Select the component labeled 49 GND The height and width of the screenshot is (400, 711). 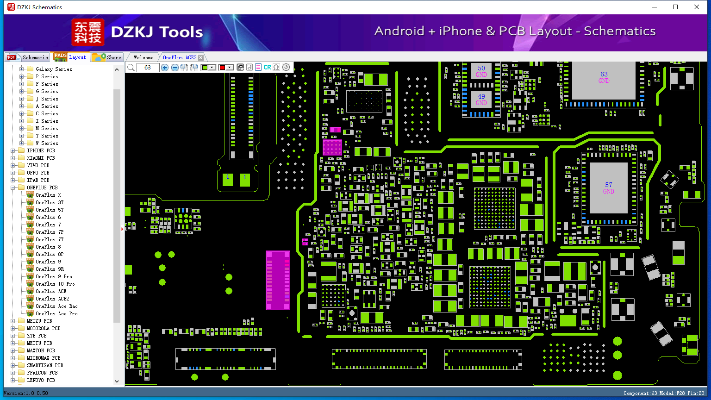[x=481, y=100]
